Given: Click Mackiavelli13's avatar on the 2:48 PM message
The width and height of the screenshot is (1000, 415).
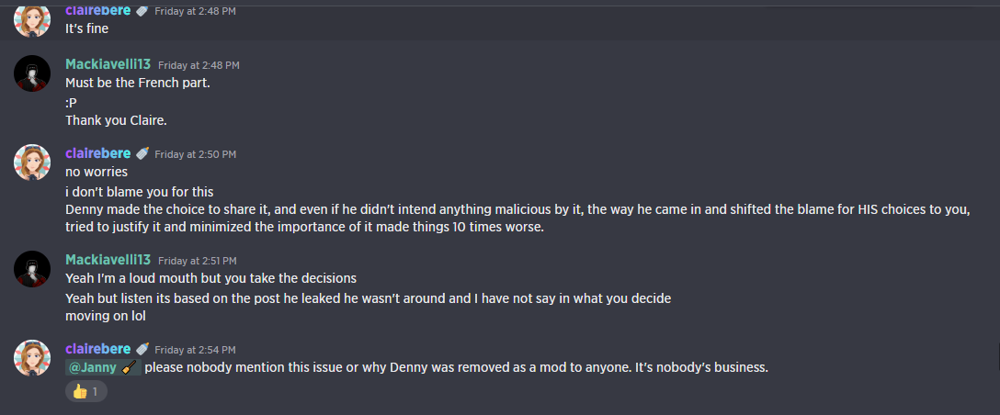Looking at the screenshot, I should click(x=32, y=73).
